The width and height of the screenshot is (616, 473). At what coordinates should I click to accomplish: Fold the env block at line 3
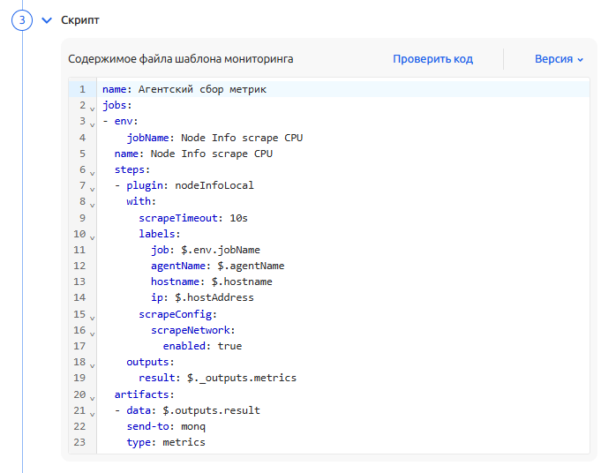coord(92,123)
